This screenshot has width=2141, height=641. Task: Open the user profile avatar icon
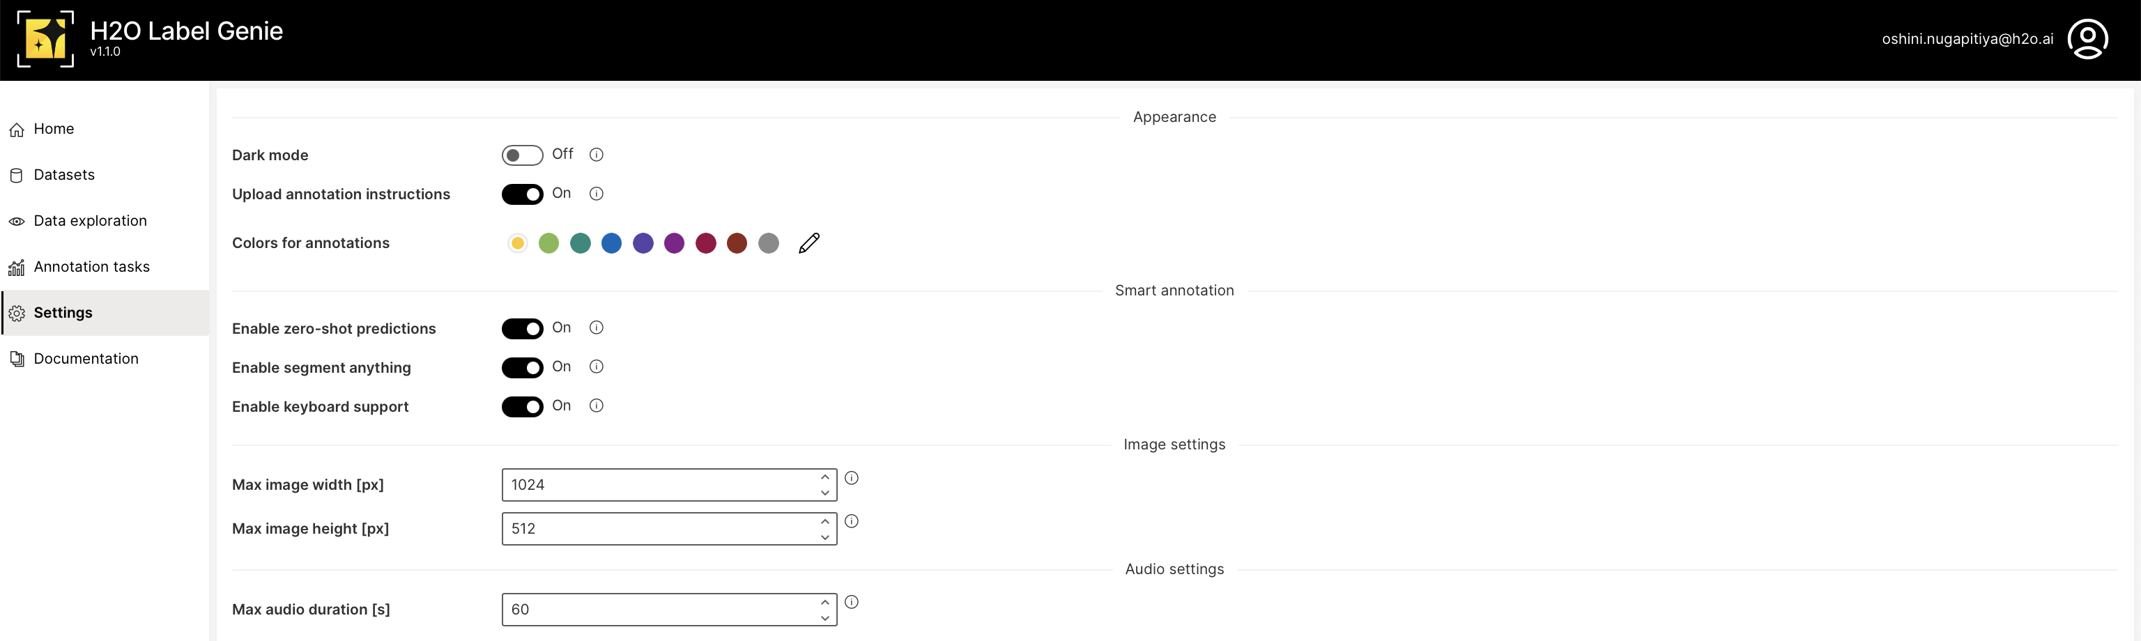[x=2086, y=39]
